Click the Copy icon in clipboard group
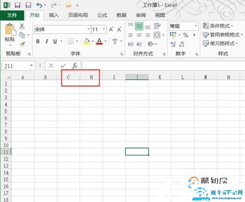245x202 pixels. (x=22, y=35)
